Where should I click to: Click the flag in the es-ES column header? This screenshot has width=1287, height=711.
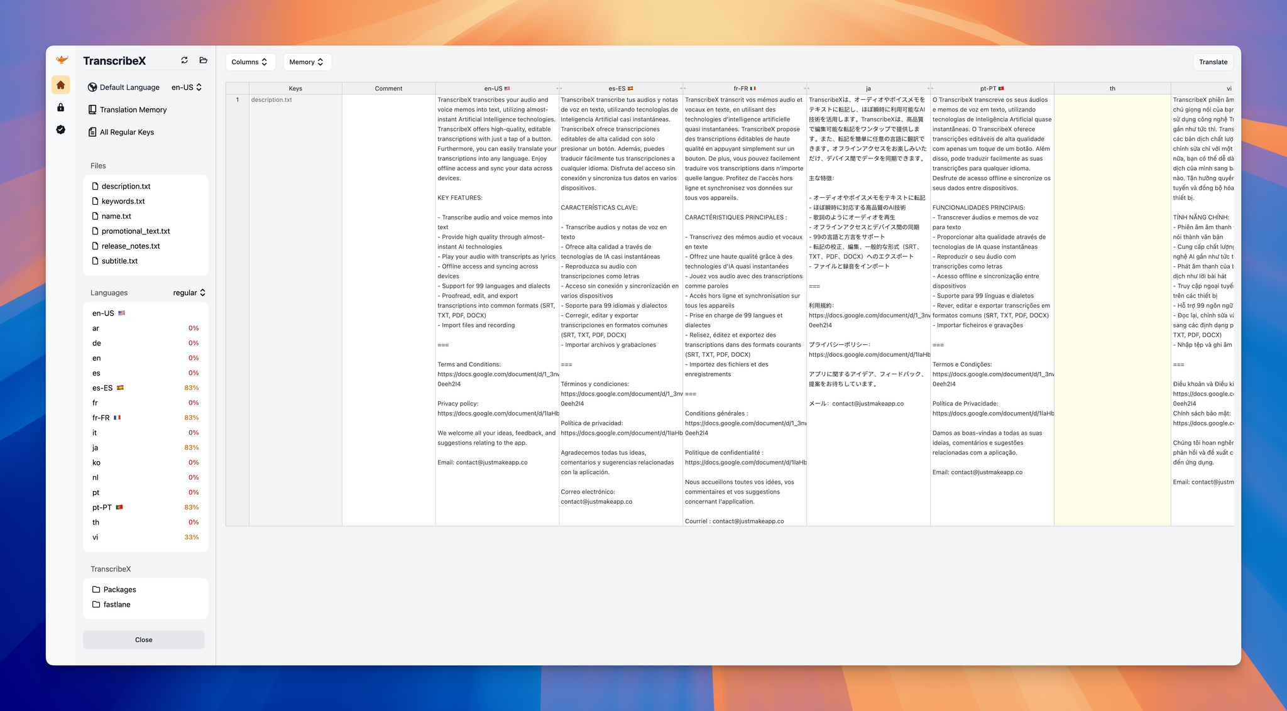coord(630,89)
